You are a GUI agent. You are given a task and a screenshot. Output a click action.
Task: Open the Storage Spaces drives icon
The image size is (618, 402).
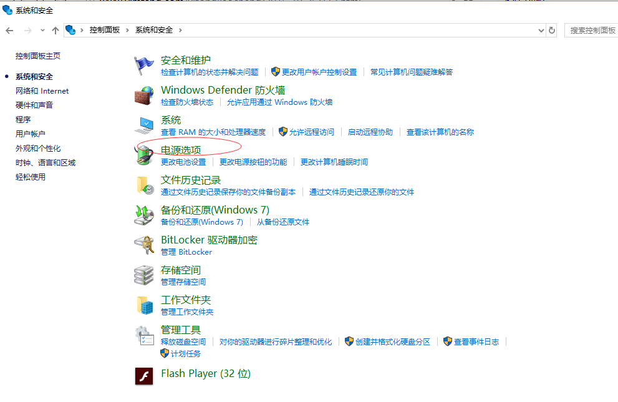coord(144,275)
